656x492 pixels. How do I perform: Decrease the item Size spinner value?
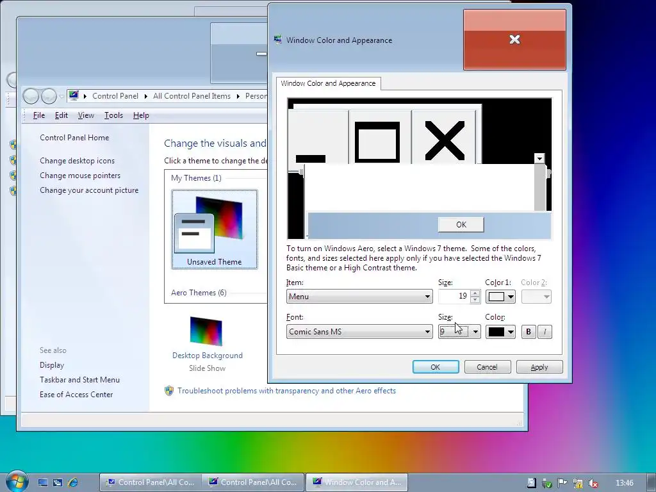(x=475, y=300)
